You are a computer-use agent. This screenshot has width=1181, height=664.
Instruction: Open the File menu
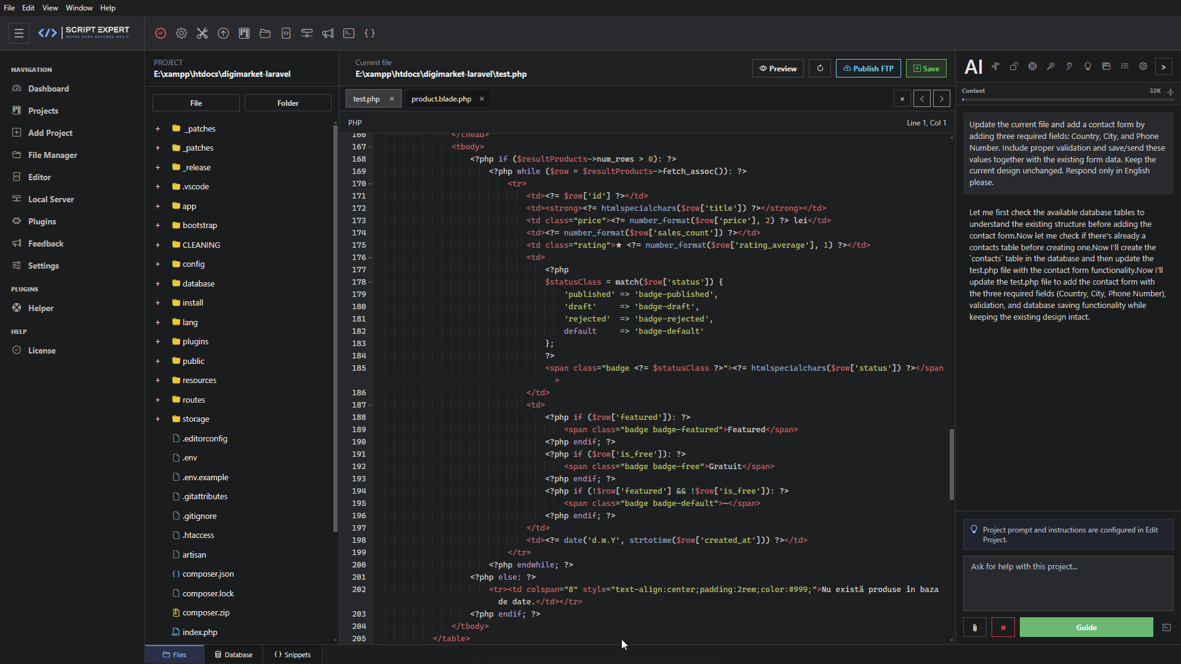pyautogui.click(x=9, y=8)
